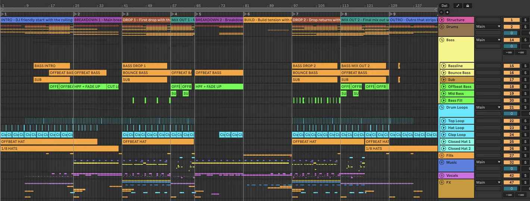Toggle track activator 14 for Bass group

pos(512,40)
